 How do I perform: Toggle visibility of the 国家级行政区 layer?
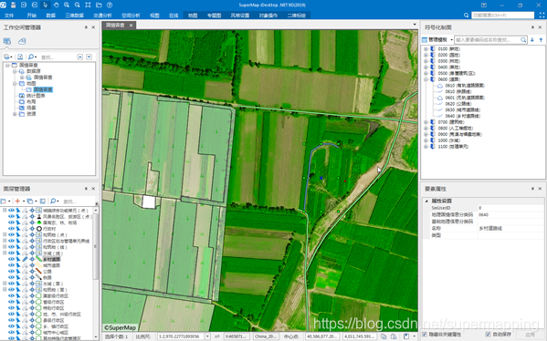pos(11,295)
